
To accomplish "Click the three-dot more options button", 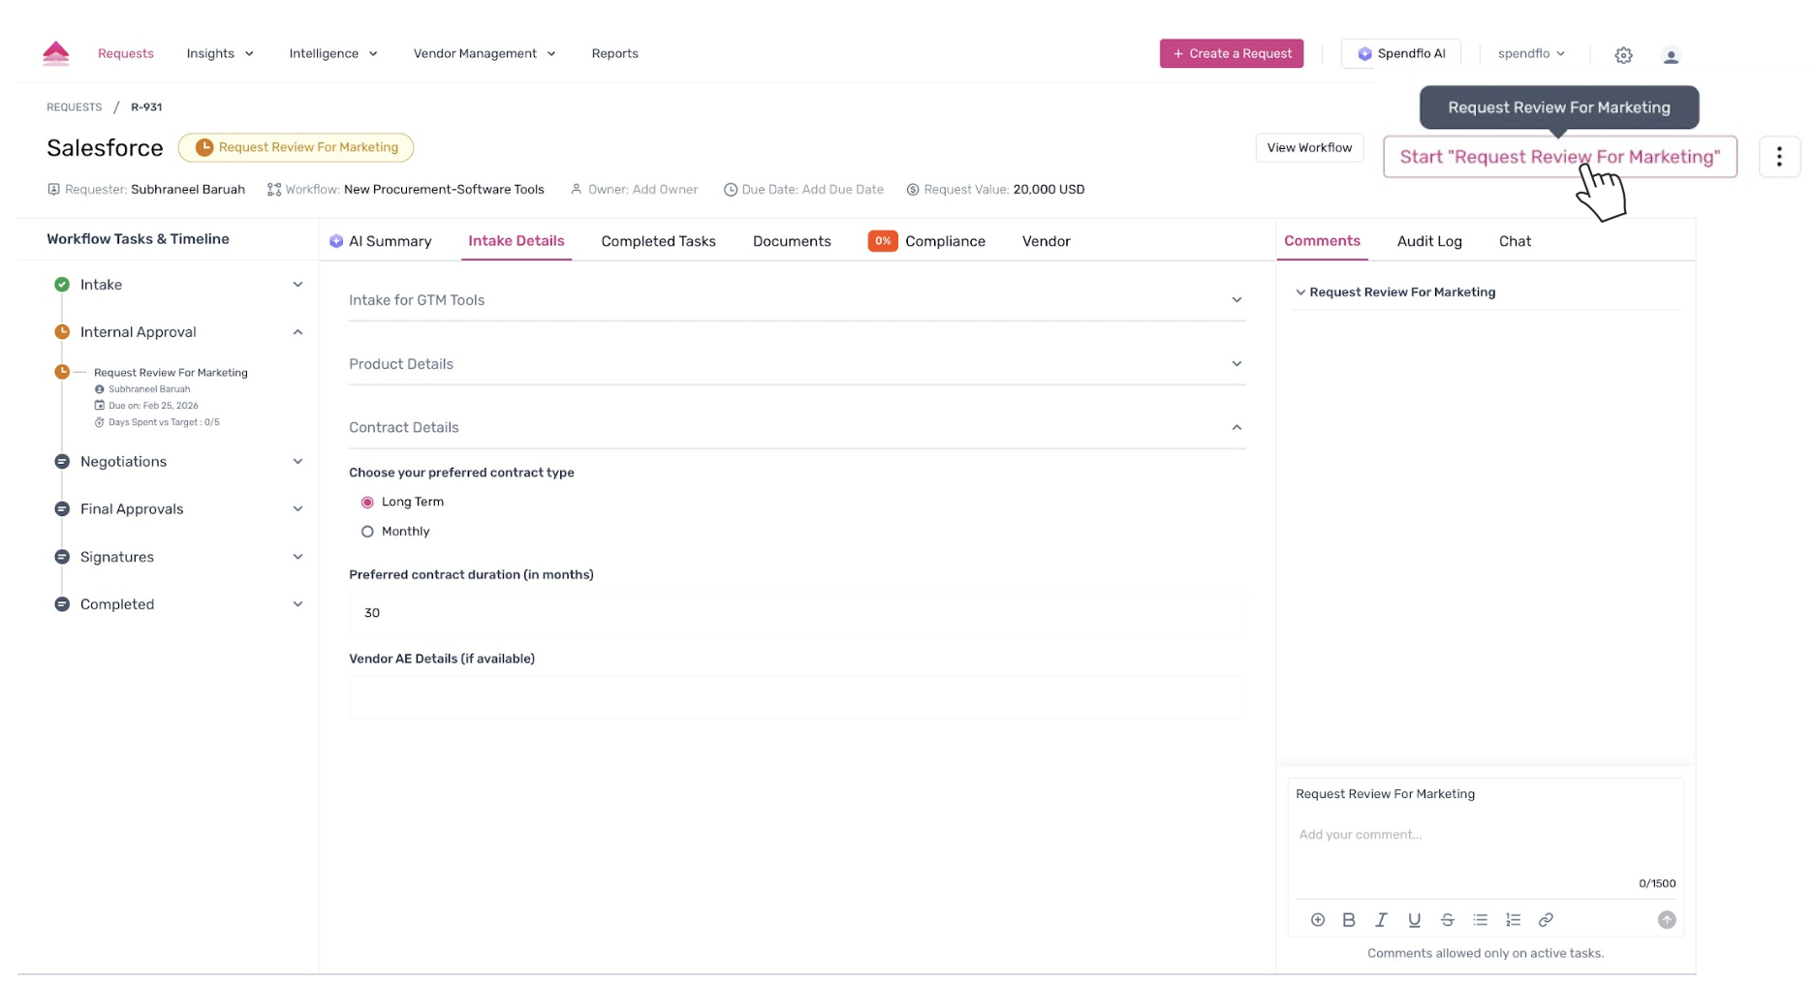I will pyautogui.click(x=1778, y=157).
